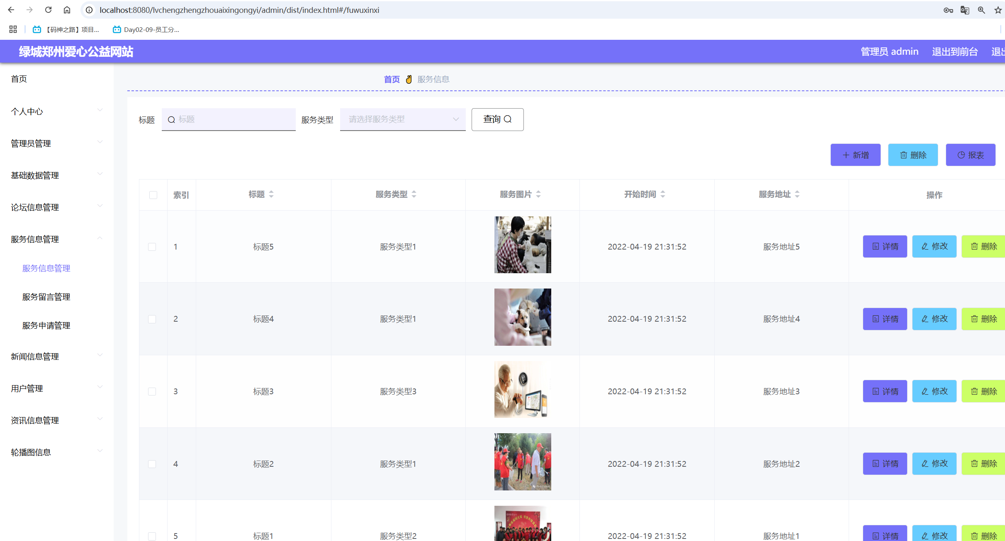Click the browser home icon
This screenshot has width=1005, height=541.
click(x=67, y=10)
